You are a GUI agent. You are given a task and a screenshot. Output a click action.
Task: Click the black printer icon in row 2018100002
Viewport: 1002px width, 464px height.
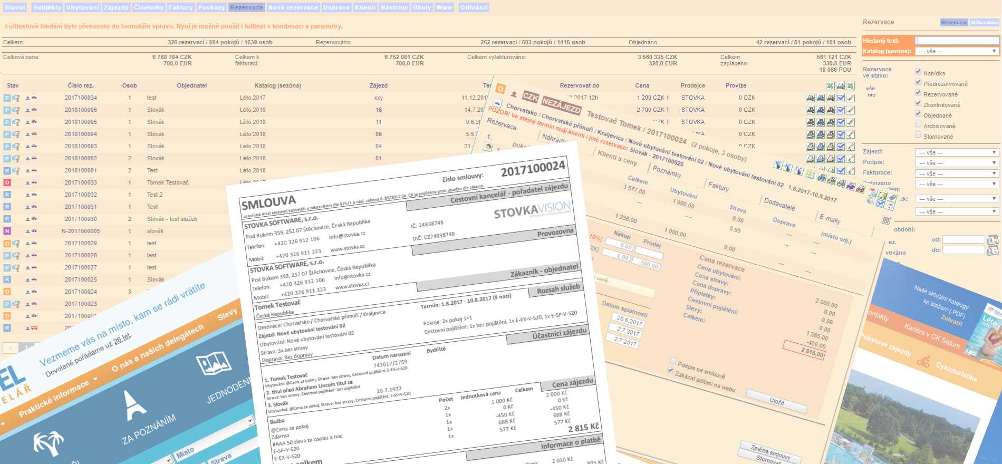[x=811, y=159]
